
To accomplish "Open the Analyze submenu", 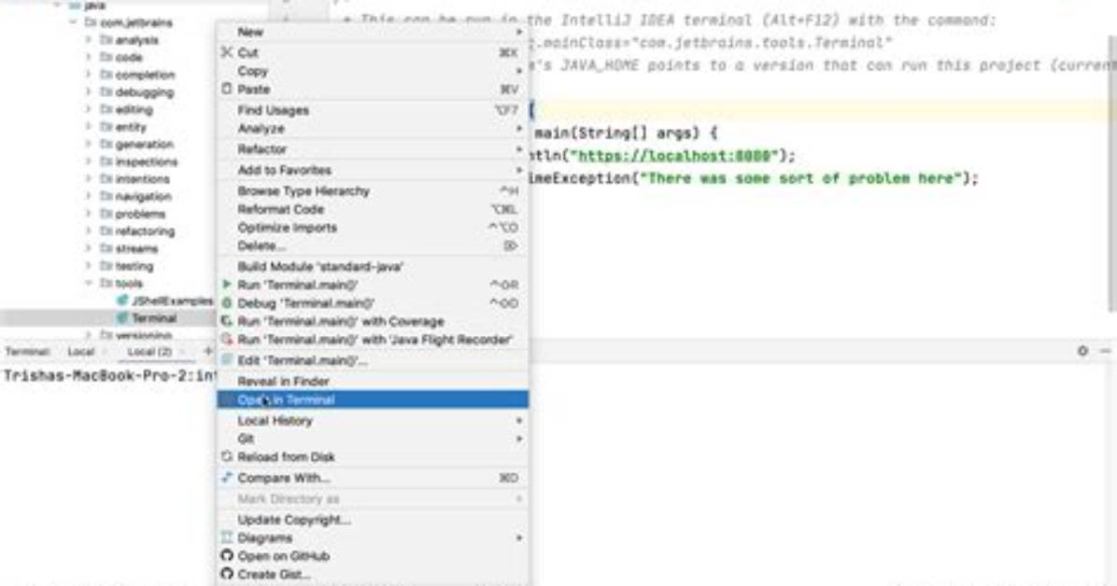I will point(373,128).
